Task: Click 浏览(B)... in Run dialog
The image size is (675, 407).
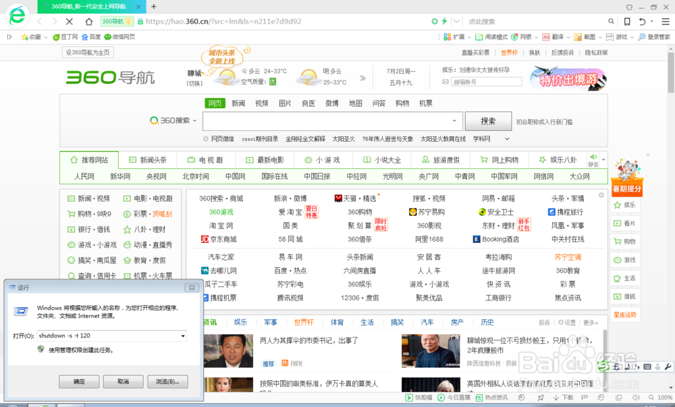Action: [168, 381]
